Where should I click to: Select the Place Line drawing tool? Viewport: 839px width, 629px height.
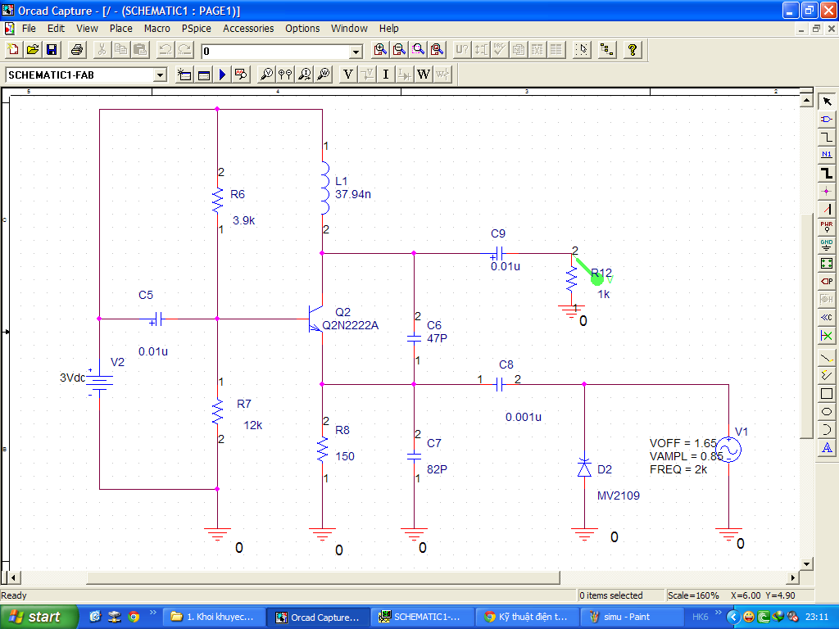(x=827, y=357)
